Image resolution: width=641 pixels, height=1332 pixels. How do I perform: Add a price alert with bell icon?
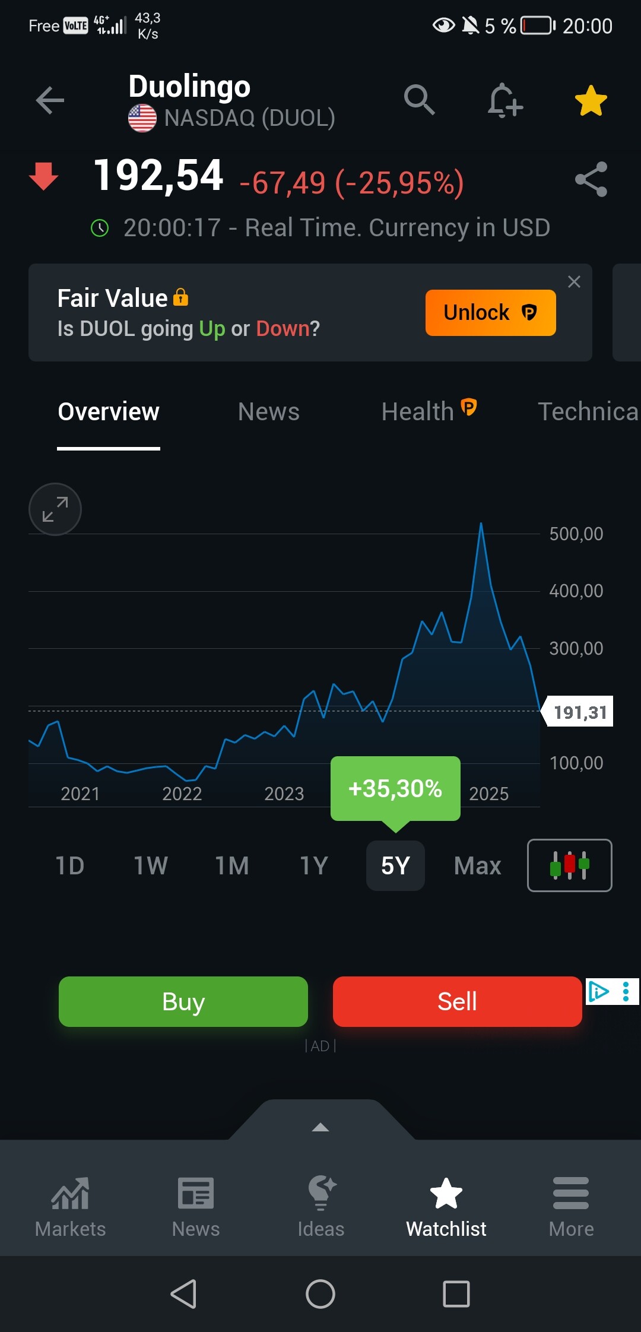(x=504, y=100)
